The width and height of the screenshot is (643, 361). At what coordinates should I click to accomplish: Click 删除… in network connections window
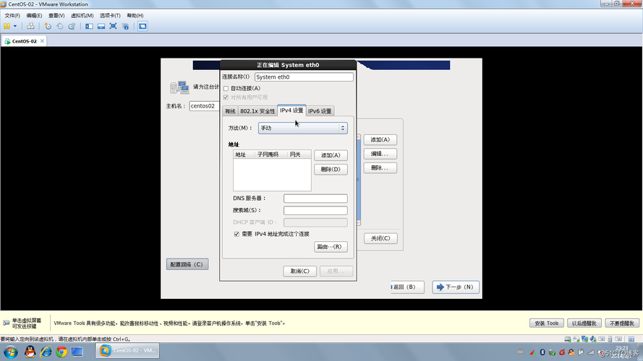(380, 168)
